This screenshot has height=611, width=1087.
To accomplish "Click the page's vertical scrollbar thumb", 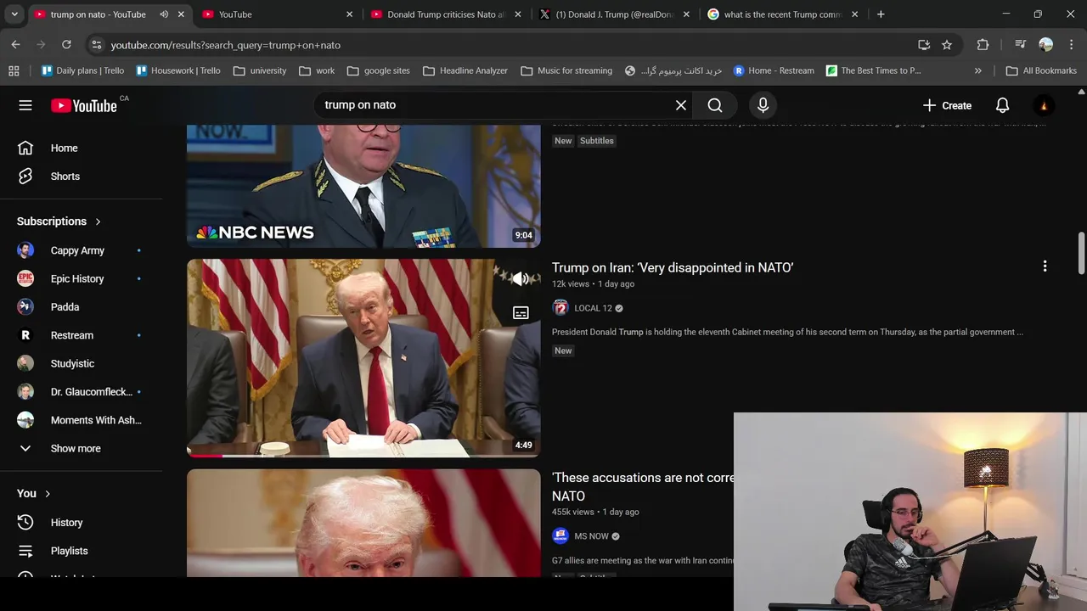I will pos(1081,252).
